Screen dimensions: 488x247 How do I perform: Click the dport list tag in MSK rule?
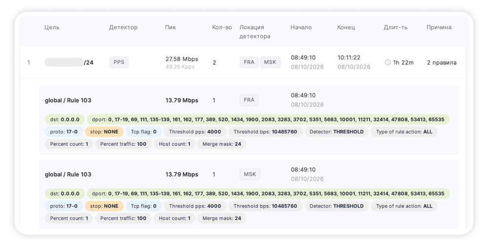point(268,193)
